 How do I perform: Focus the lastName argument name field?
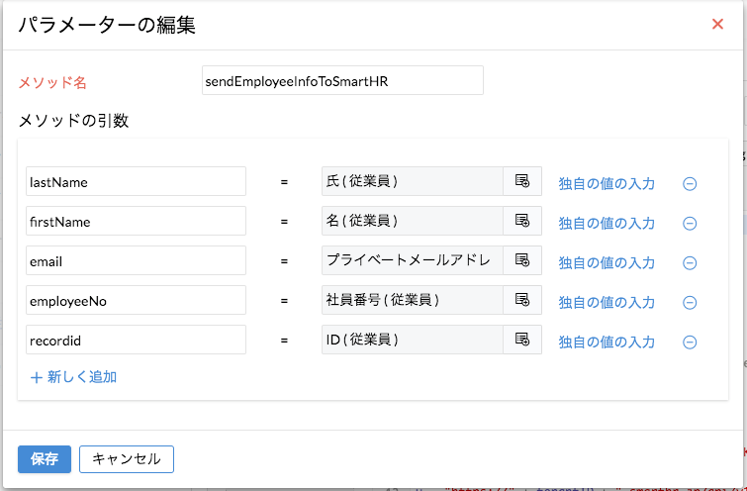[136, 181]
